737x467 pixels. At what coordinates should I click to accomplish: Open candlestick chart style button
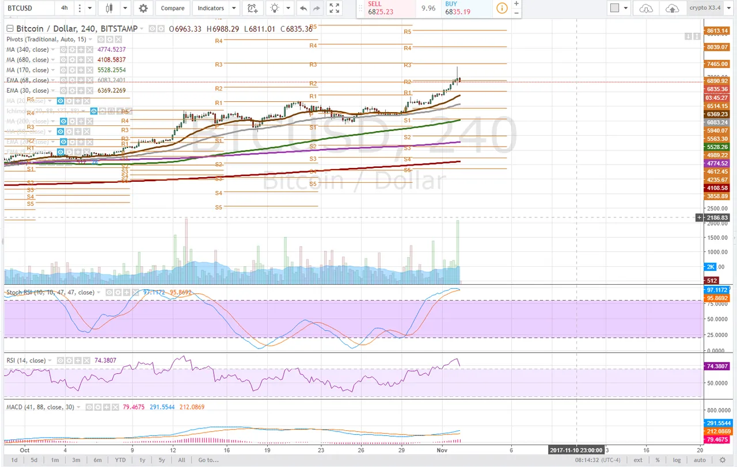coord(109,8)
